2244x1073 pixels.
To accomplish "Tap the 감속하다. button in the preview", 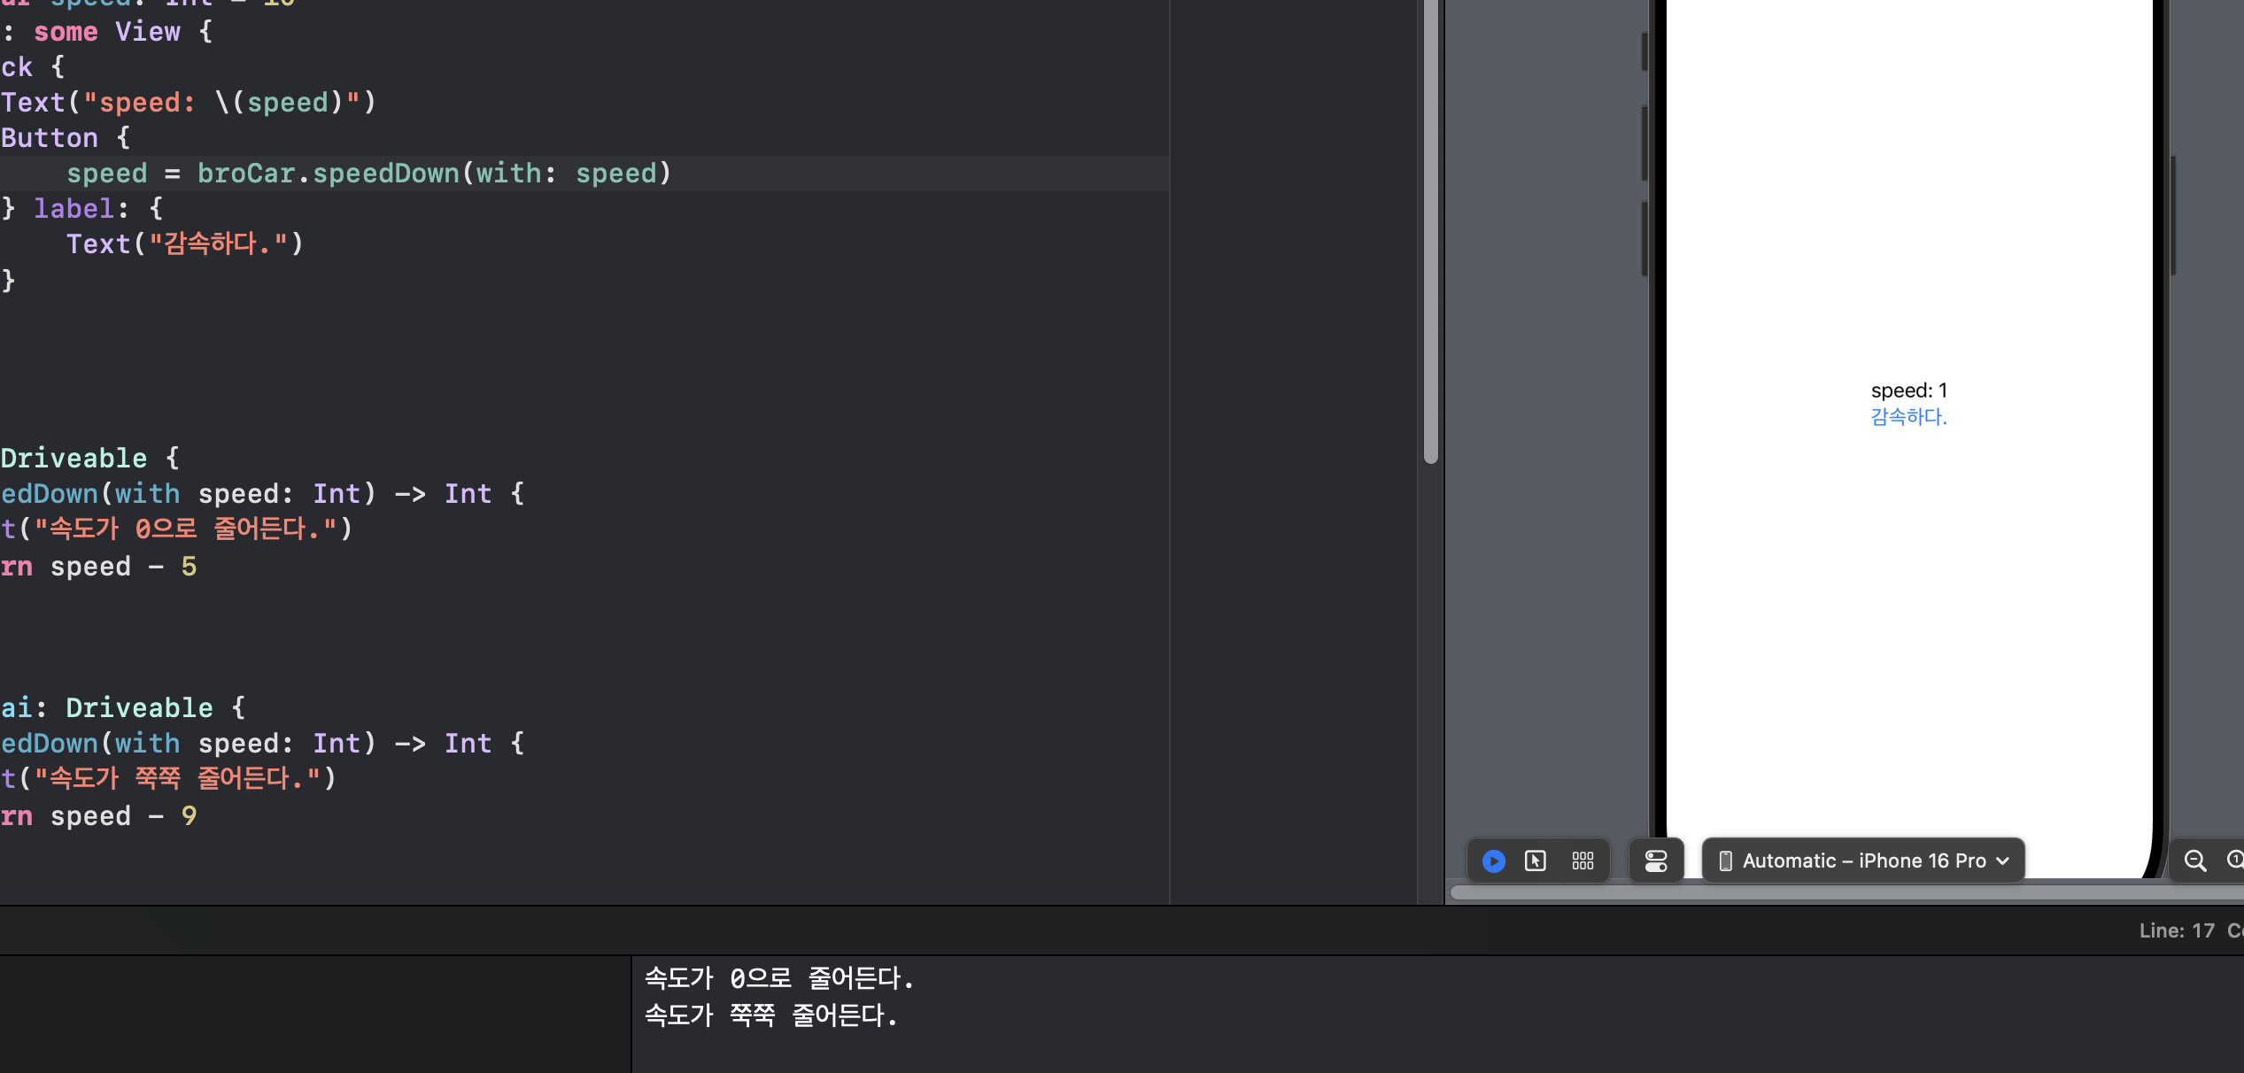I will coord(1908,417).
